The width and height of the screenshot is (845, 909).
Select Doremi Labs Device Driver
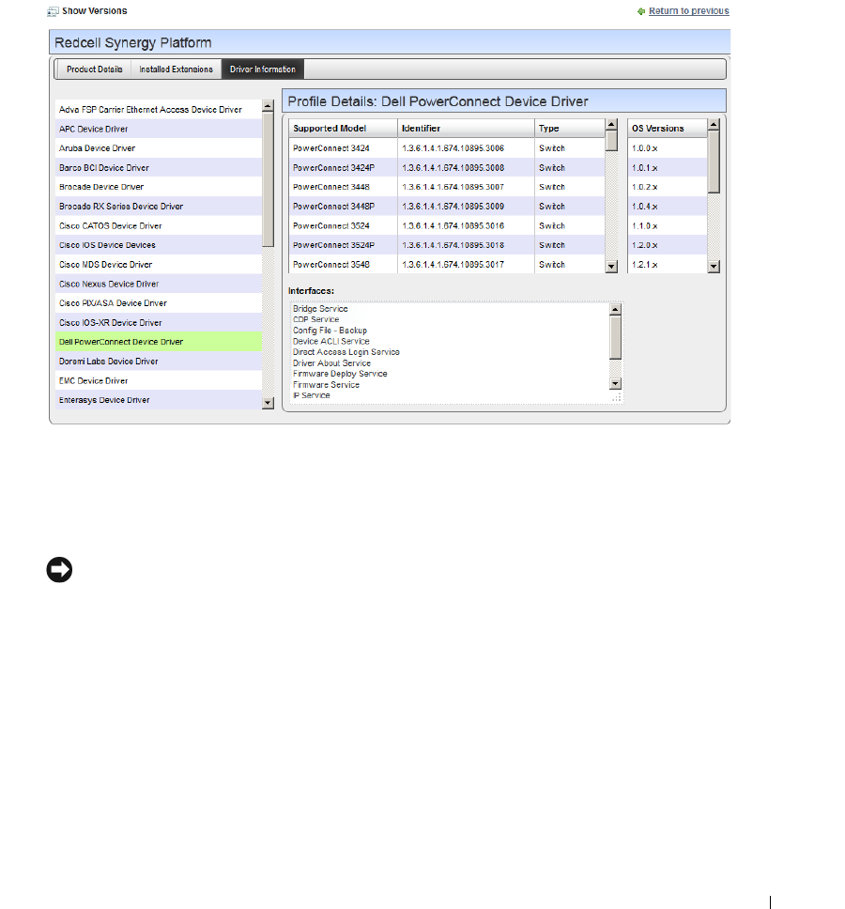(x=159, y=362)
